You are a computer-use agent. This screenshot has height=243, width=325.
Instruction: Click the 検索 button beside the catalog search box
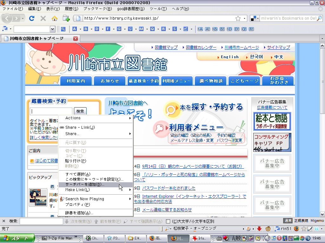(x=80, y=111)
